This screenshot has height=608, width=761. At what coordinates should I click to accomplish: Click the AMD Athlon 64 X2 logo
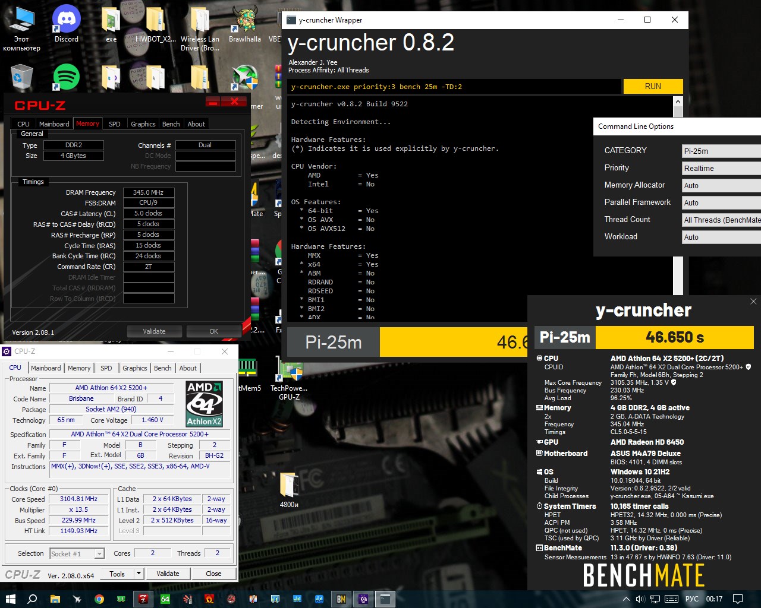204,404
